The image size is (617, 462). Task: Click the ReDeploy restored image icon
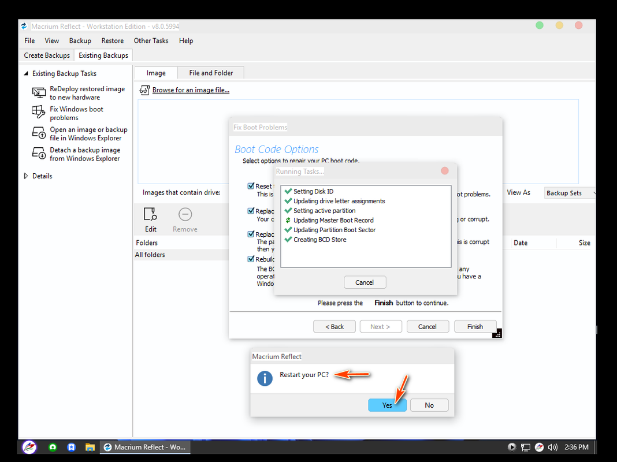click(x=39, y=93)
